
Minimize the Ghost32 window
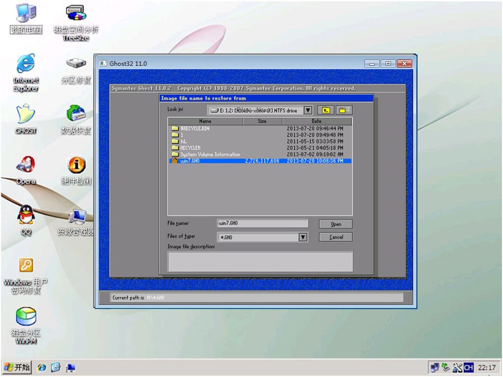point(372,63)
